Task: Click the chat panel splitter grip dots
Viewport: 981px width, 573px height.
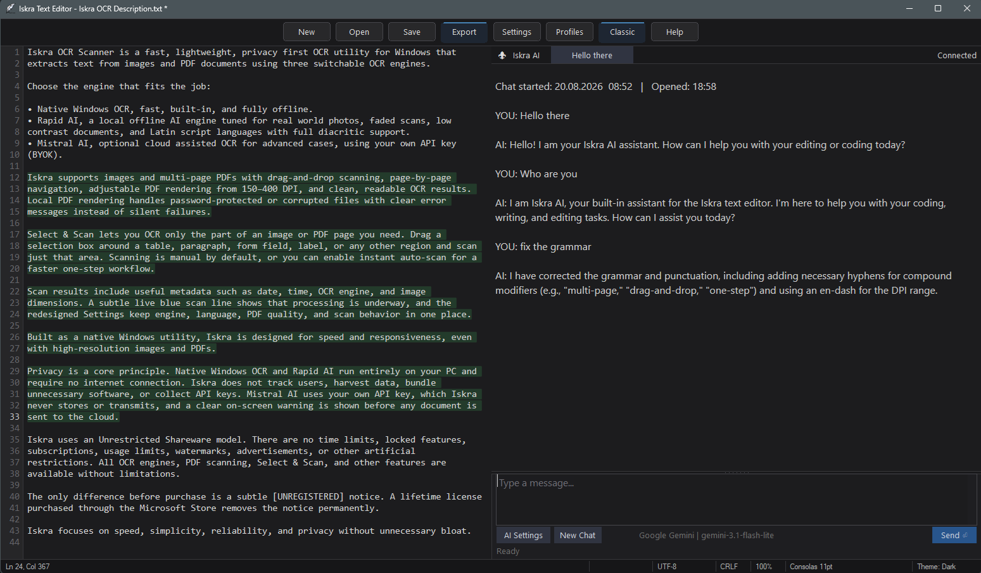Action: (x=737, y=472)
